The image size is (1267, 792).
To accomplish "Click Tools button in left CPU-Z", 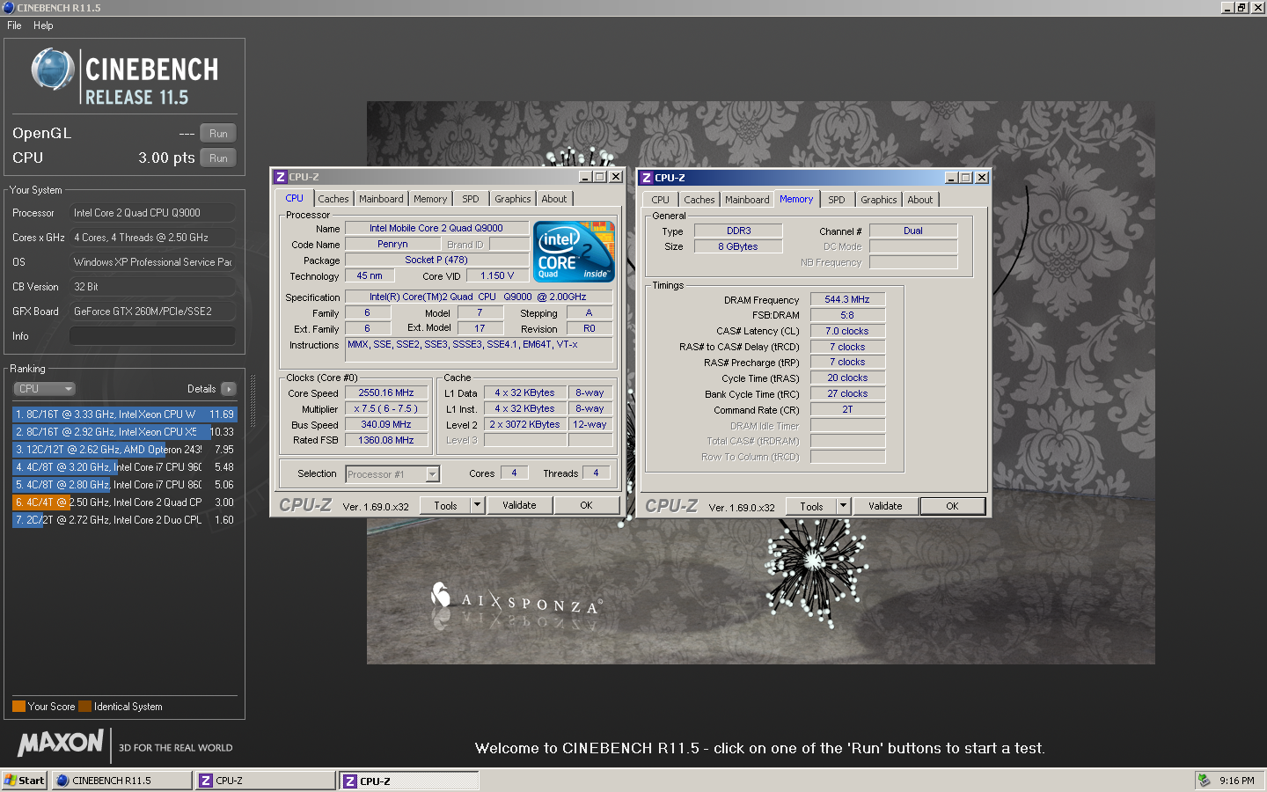I will click(445, 506).
